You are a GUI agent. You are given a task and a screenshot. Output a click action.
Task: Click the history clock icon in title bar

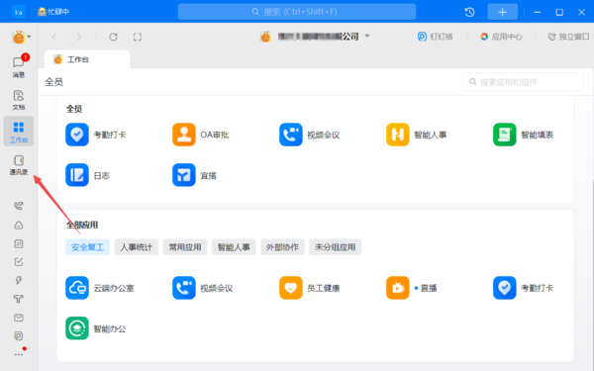469,12
